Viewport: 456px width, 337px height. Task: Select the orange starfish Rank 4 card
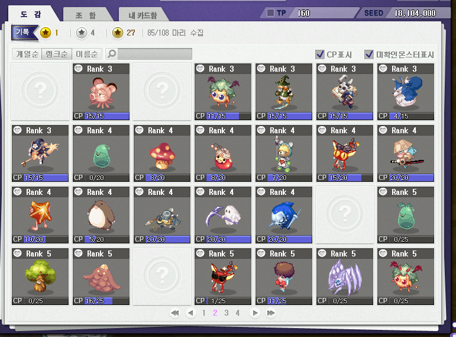(40, 215)
